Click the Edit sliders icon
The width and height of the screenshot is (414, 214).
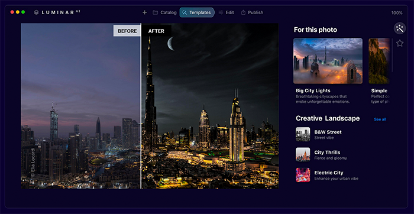click(221, 12)
